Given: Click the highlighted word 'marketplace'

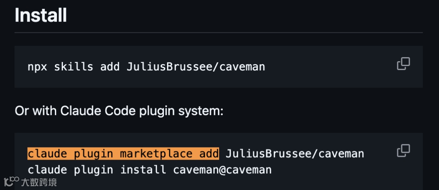Looking at the screenshot, I should [x=156, y=154].
